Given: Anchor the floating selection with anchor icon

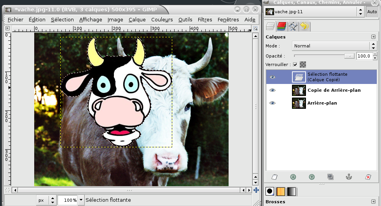Looking at the screenshot, I should pos(349,177).
